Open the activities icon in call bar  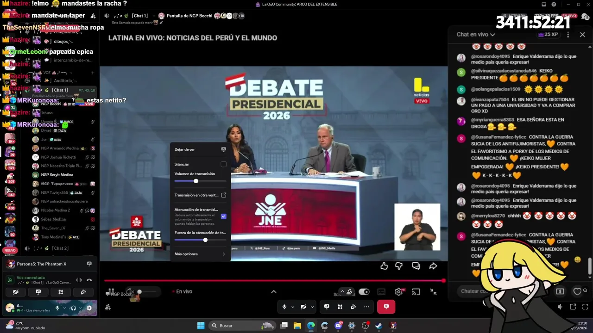[340, 307]
